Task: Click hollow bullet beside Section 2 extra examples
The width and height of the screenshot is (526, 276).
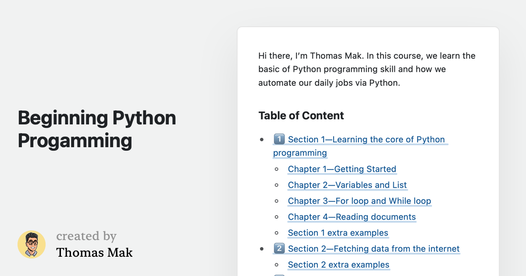Action: (x=277, y=265)
